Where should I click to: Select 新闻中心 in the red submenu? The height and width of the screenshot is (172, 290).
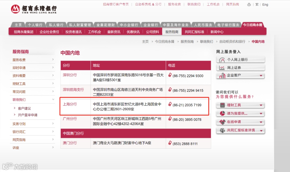(x=217, y=32)
